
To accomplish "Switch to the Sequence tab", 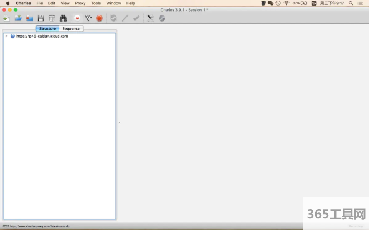I will coord(71,28).
